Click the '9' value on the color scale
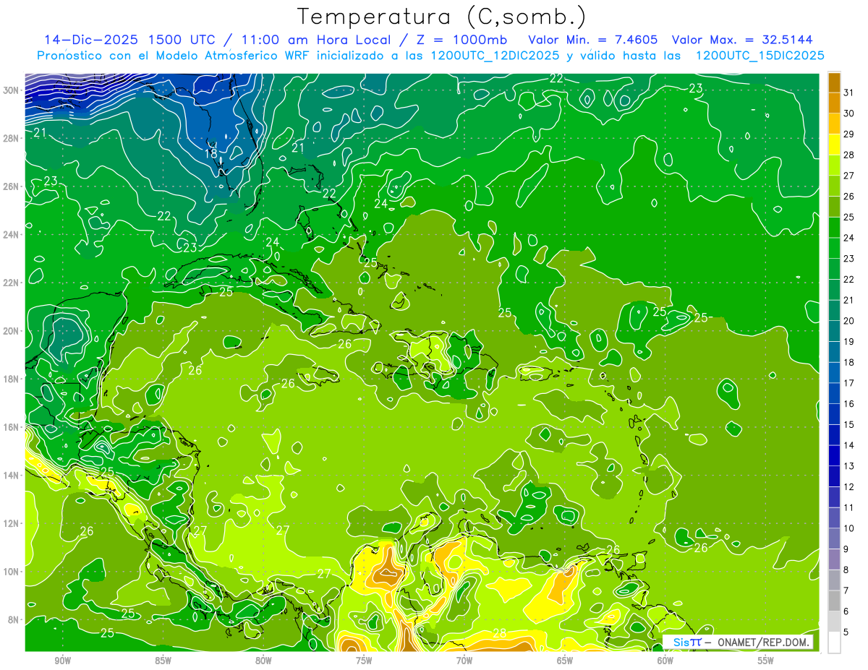 pos(846,549)
